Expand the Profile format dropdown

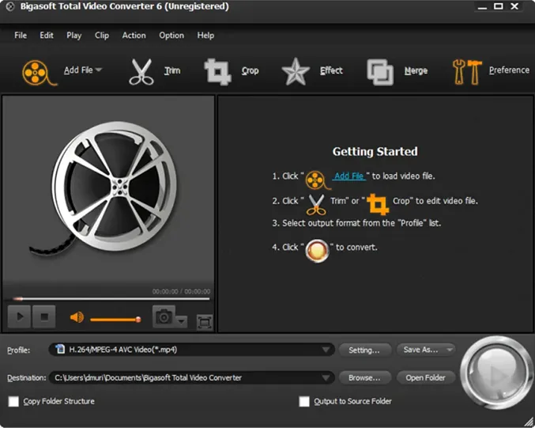click(326, 350)
